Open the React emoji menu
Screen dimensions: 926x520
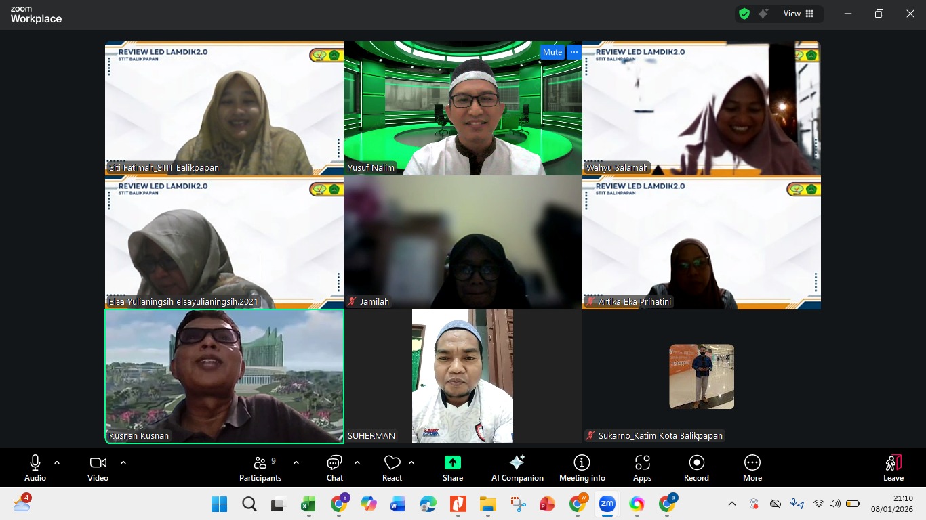[392, 468]
